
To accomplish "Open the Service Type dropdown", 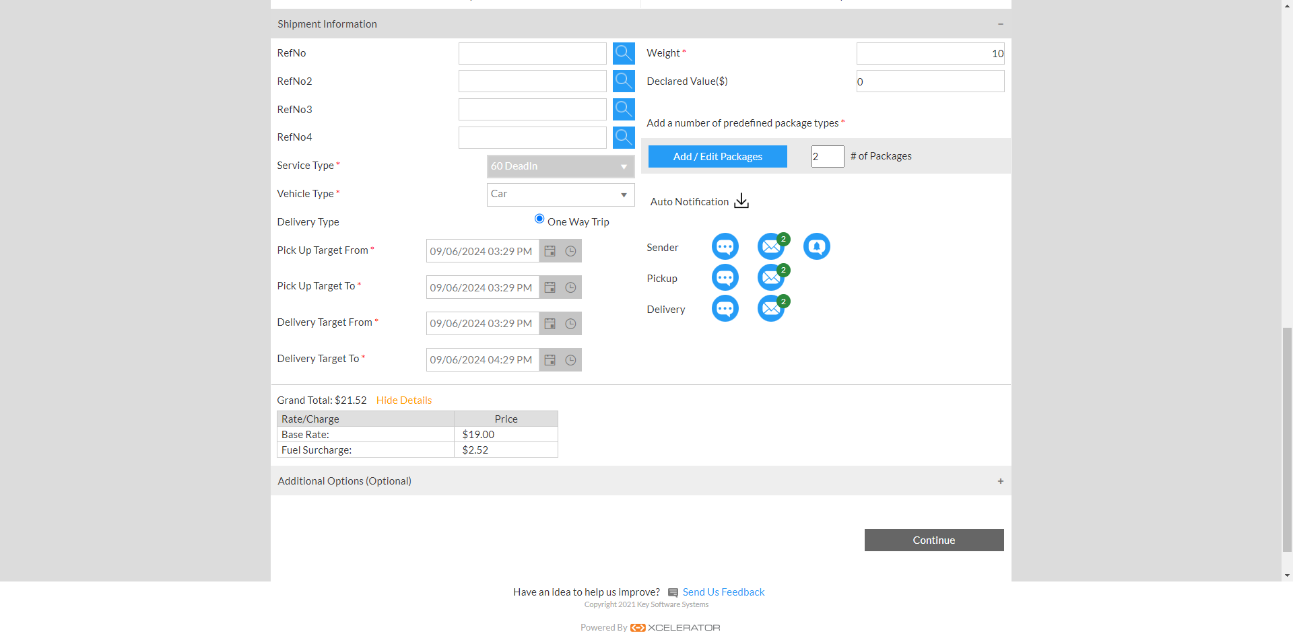I will (x=560, y=166).
